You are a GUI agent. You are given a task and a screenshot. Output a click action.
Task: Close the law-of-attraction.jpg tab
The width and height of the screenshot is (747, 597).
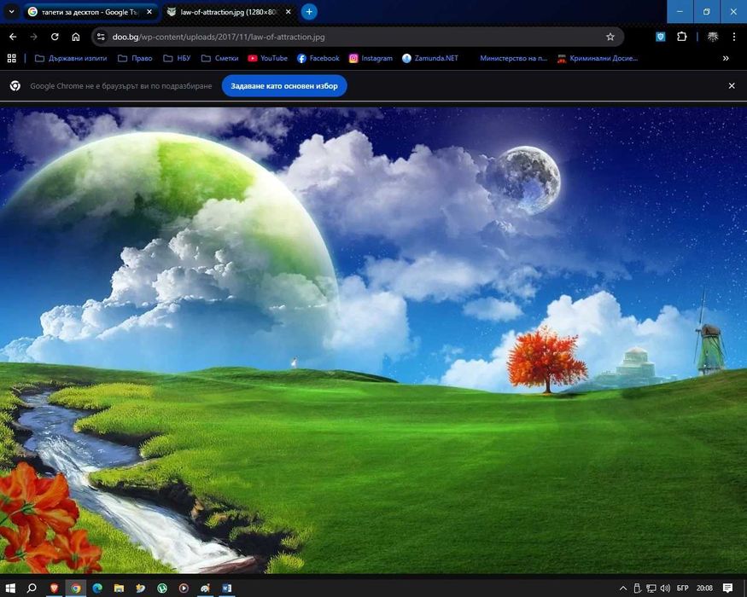(289, 12)
